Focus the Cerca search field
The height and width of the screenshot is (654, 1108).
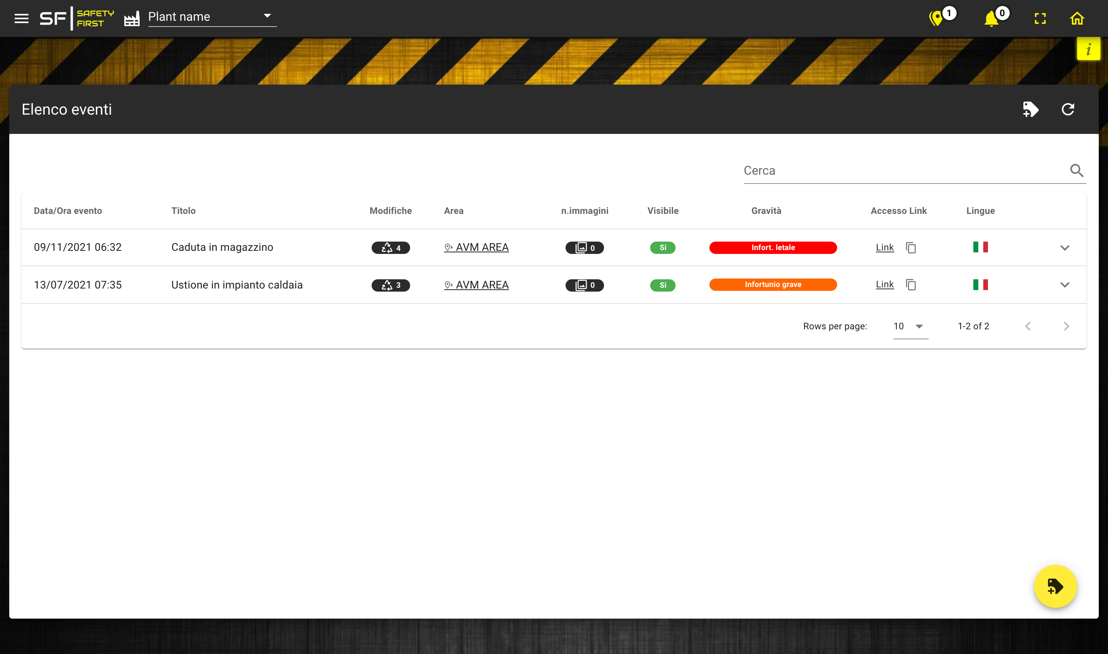coord(903,170)
